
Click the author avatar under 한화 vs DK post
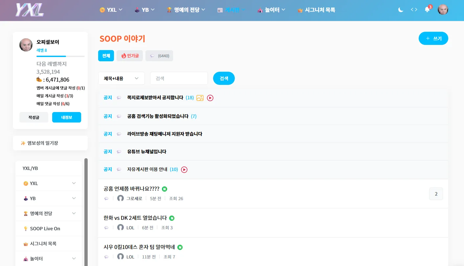(x=121, y=228)
